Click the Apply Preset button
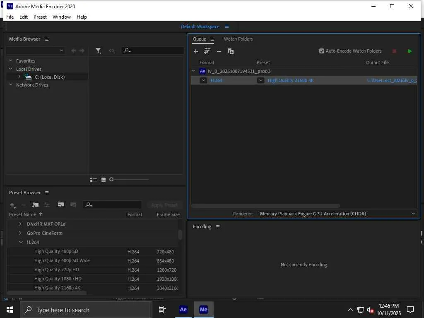 (164, 205)
